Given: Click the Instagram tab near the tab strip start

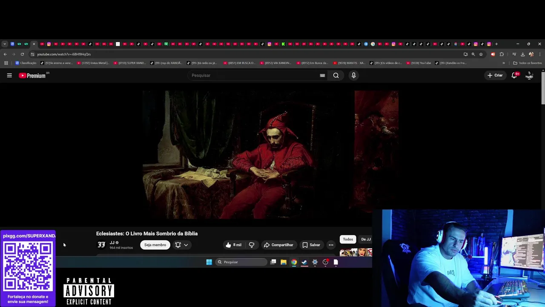Looking at the screenshot, I should coord(49,44).
